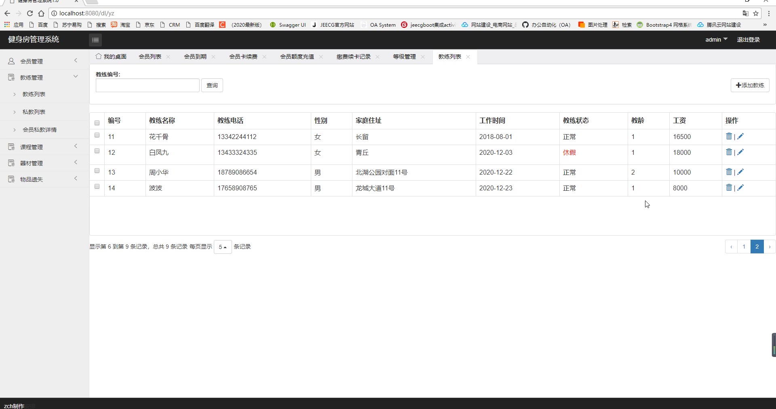Close the 会员到期 tab
The image size is (776, 409).
click(x=213, y=57)
